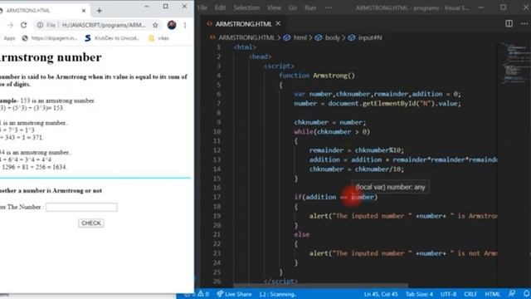This screenshot has height=299, width=531.
Task: Close the ARMSTRONG.HTML editor tab
Action: coord(278,23)
